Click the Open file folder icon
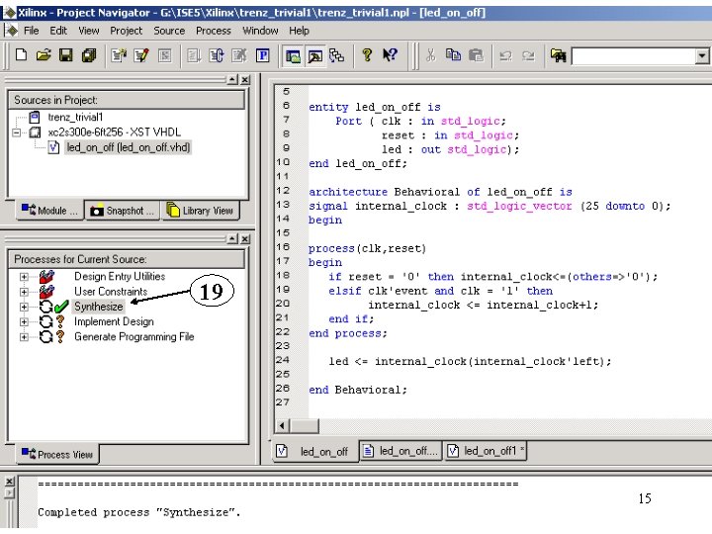The image size is (712, 534). (44, 55)
